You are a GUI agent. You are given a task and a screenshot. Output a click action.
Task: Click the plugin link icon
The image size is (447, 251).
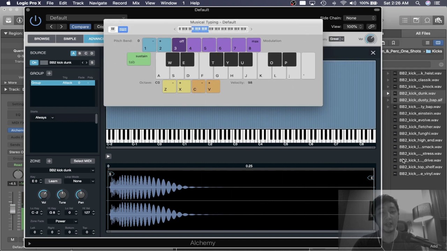(x=371, y=27)
